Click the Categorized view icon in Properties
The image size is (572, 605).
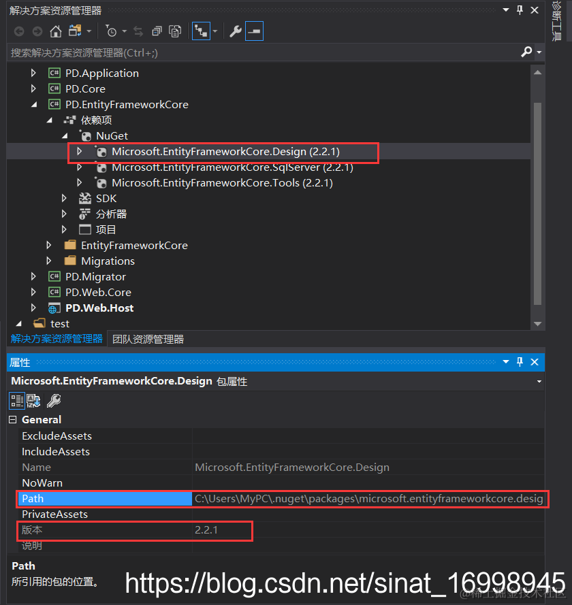point(17,401)
